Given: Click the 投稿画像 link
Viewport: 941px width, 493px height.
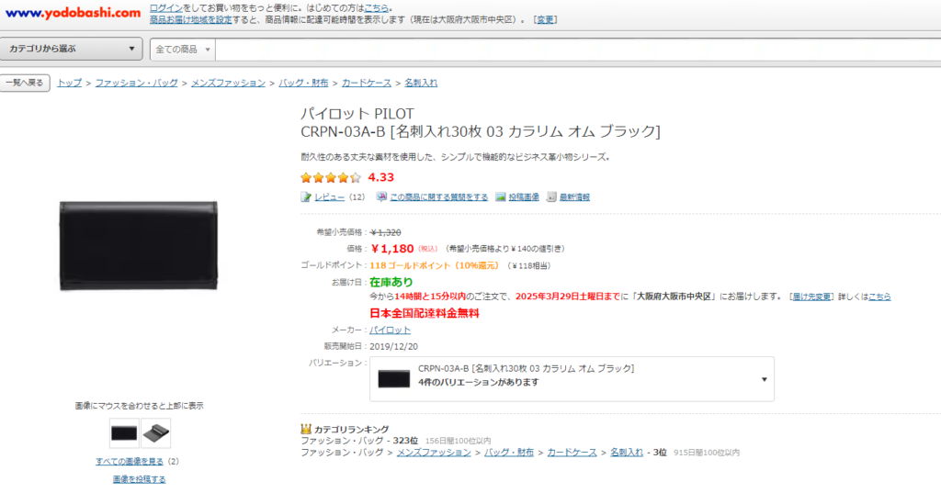Looking at the screenshot, I should [x=524, y=196].
